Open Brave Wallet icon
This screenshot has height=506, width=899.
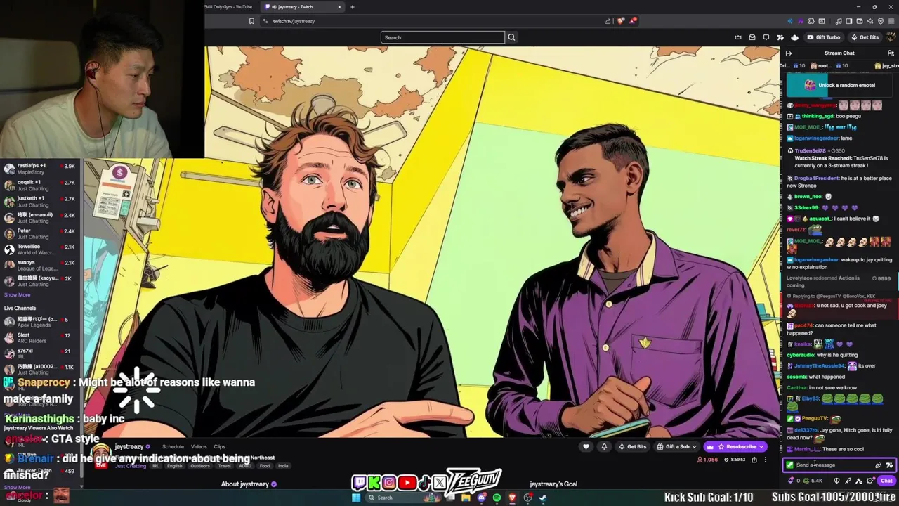pyautogui.click(x=860, y=21)
